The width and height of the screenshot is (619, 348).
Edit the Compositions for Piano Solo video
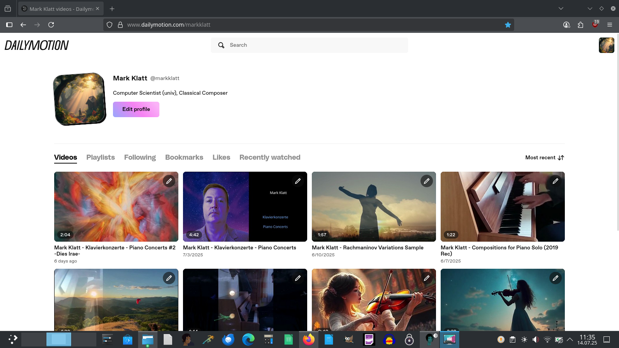[x=556, y=181]
